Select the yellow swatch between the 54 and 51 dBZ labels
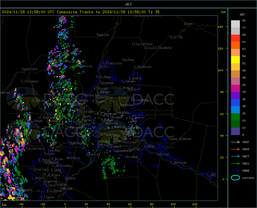 point(235,60)
